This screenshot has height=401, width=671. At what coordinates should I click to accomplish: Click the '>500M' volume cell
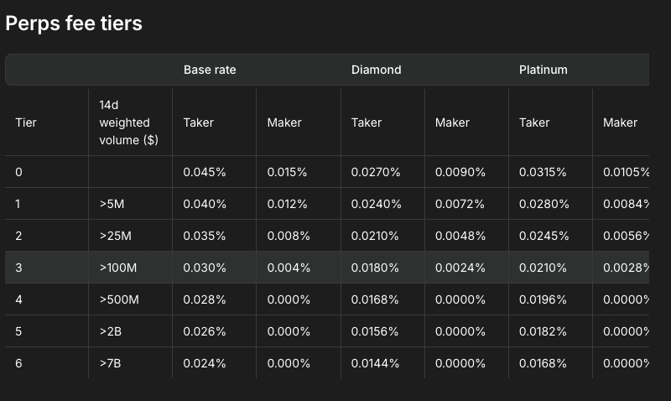click(x=119, y=299)
